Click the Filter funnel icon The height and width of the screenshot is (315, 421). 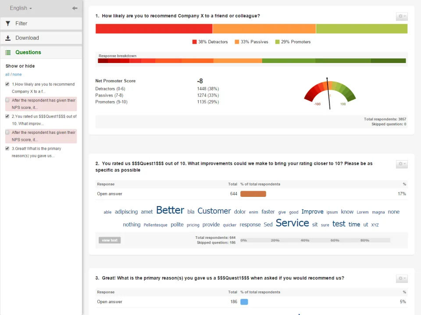(x=8, y=24)
